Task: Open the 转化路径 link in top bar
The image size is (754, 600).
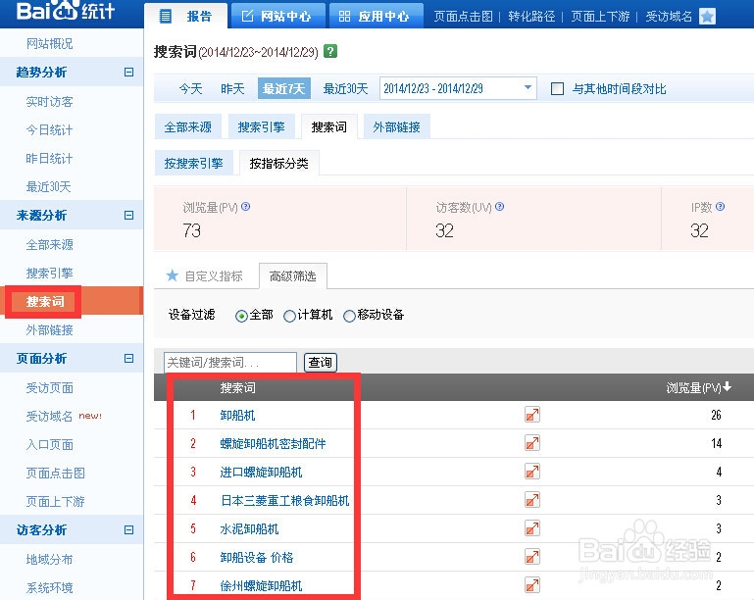Action: click(x=531, y=17)
